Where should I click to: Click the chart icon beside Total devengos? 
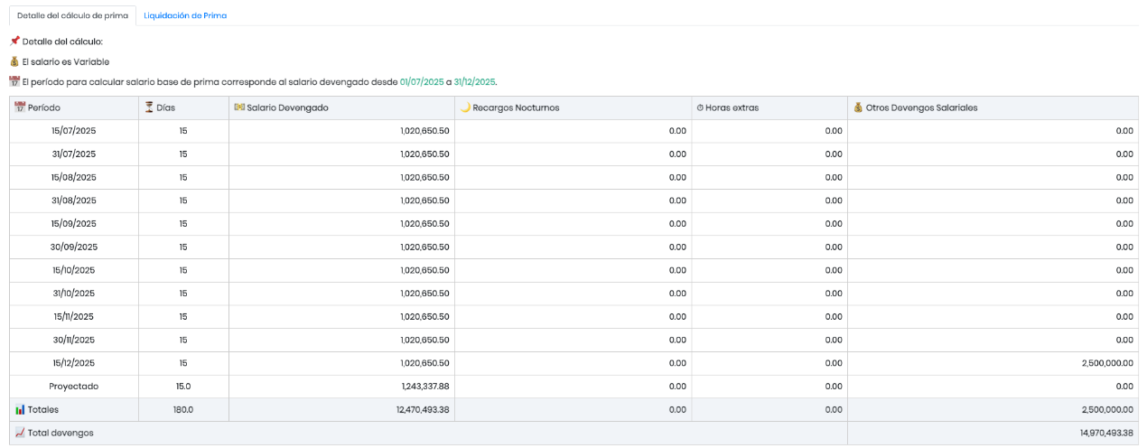point(20,433)
